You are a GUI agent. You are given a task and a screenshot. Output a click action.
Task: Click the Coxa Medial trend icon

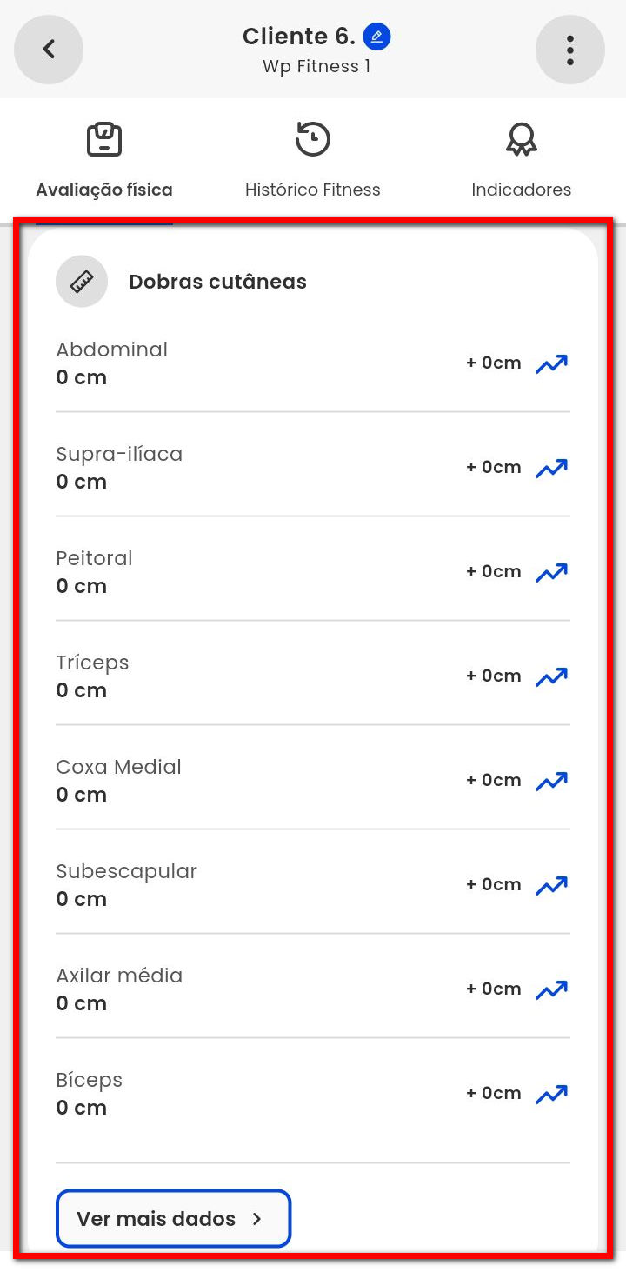point(551,781)
